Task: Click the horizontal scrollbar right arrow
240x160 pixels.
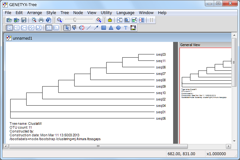Action: [228, 147]
